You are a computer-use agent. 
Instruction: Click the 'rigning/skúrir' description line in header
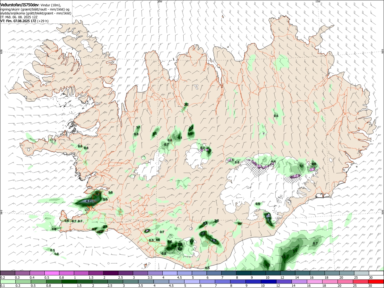(x=35, y=9)
